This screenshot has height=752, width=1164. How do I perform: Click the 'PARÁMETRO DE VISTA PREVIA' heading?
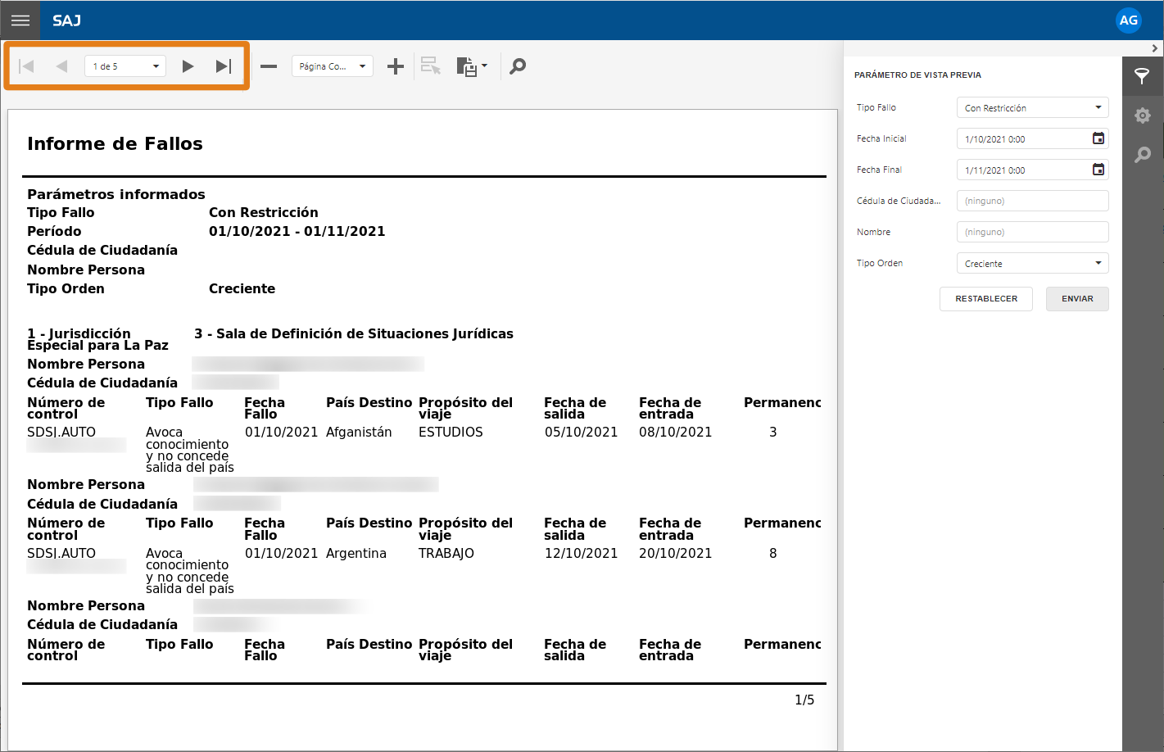point(917,75)
